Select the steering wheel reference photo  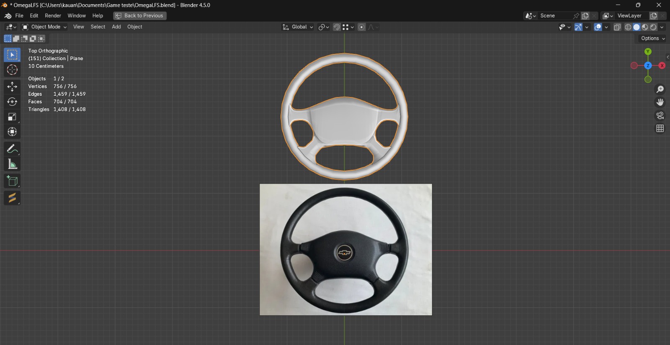click(346, 250)
